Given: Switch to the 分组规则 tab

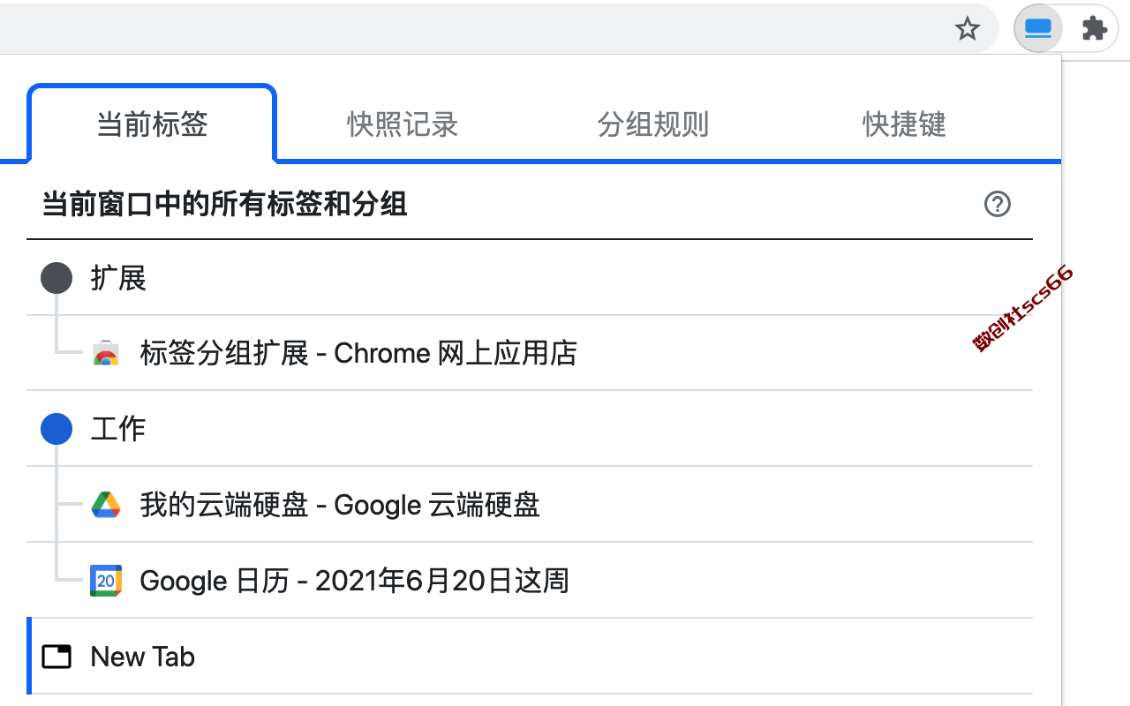Looking at the screenshot, I should pos(653,124).
